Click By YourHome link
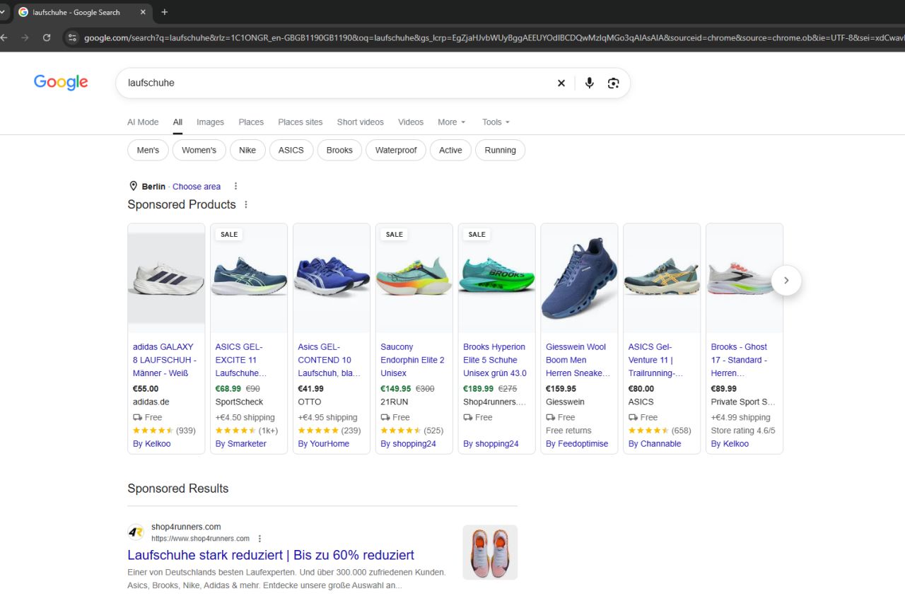 click(324, 444)
